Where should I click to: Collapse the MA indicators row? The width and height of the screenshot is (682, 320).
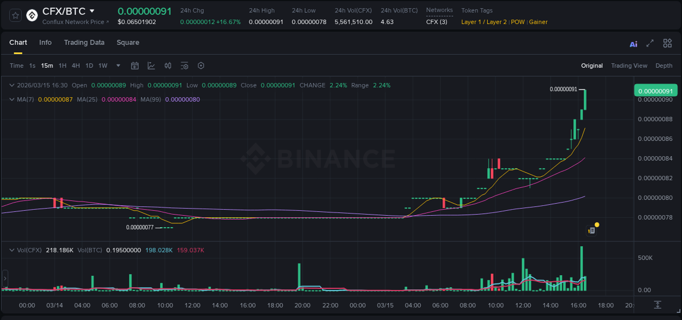(x=12, y=99)
